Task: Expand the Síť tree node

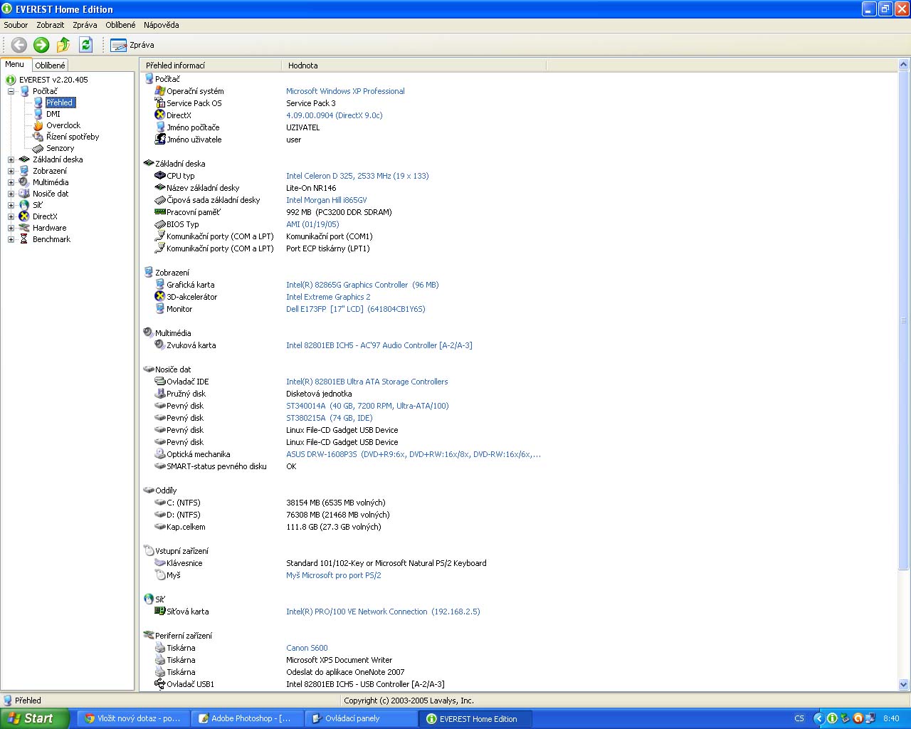Action: (11, 205)
